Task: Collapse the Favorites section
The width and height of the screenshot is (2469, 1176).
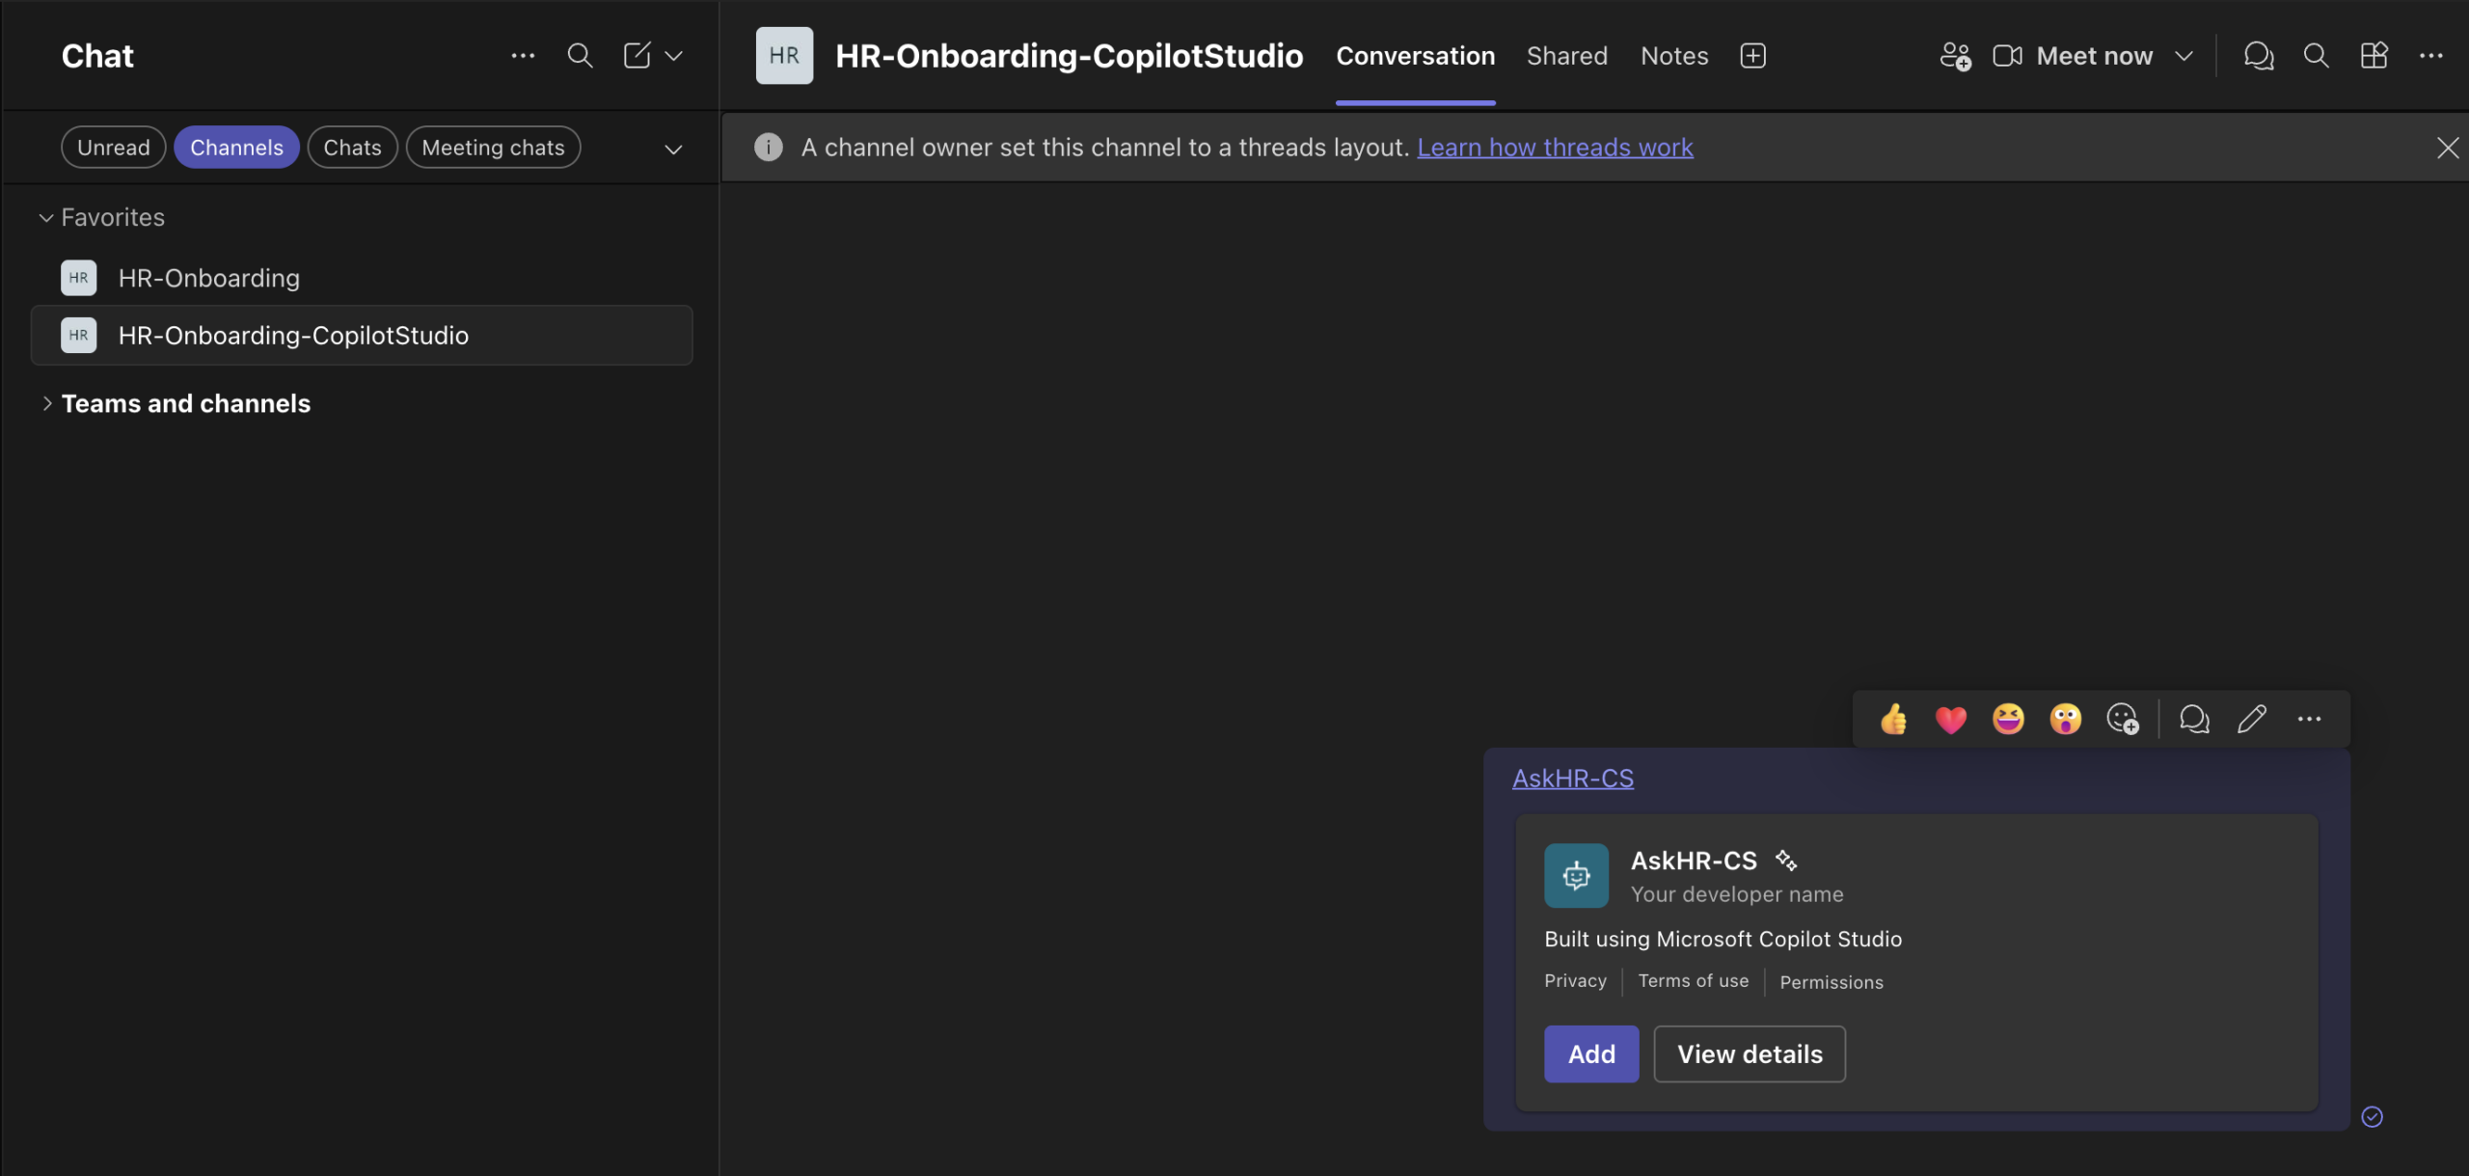Action: click(45, 217)
